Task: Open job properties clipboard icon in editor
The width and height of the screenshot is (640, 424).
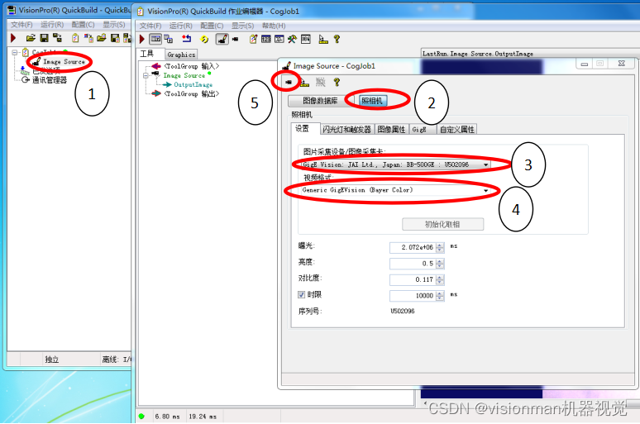Action: (x=254, y=39)
